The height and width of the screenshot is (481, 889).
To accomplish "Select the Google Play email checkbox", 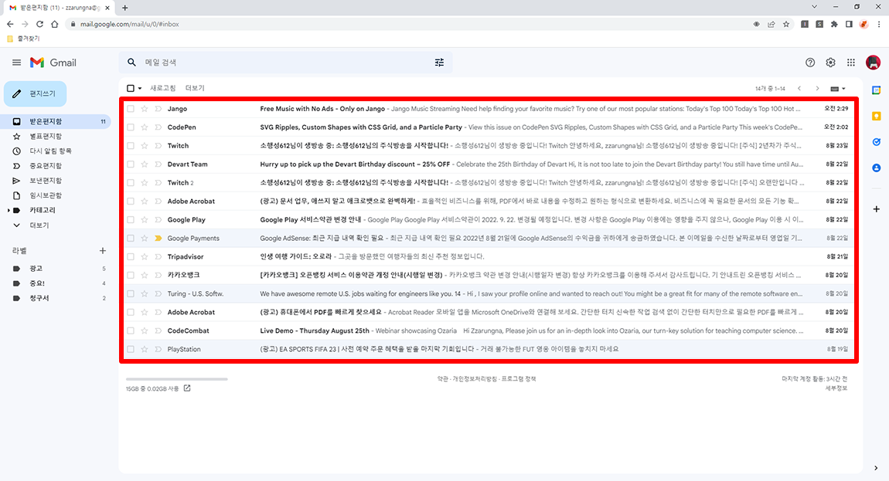I will click(x=131, y=220).
